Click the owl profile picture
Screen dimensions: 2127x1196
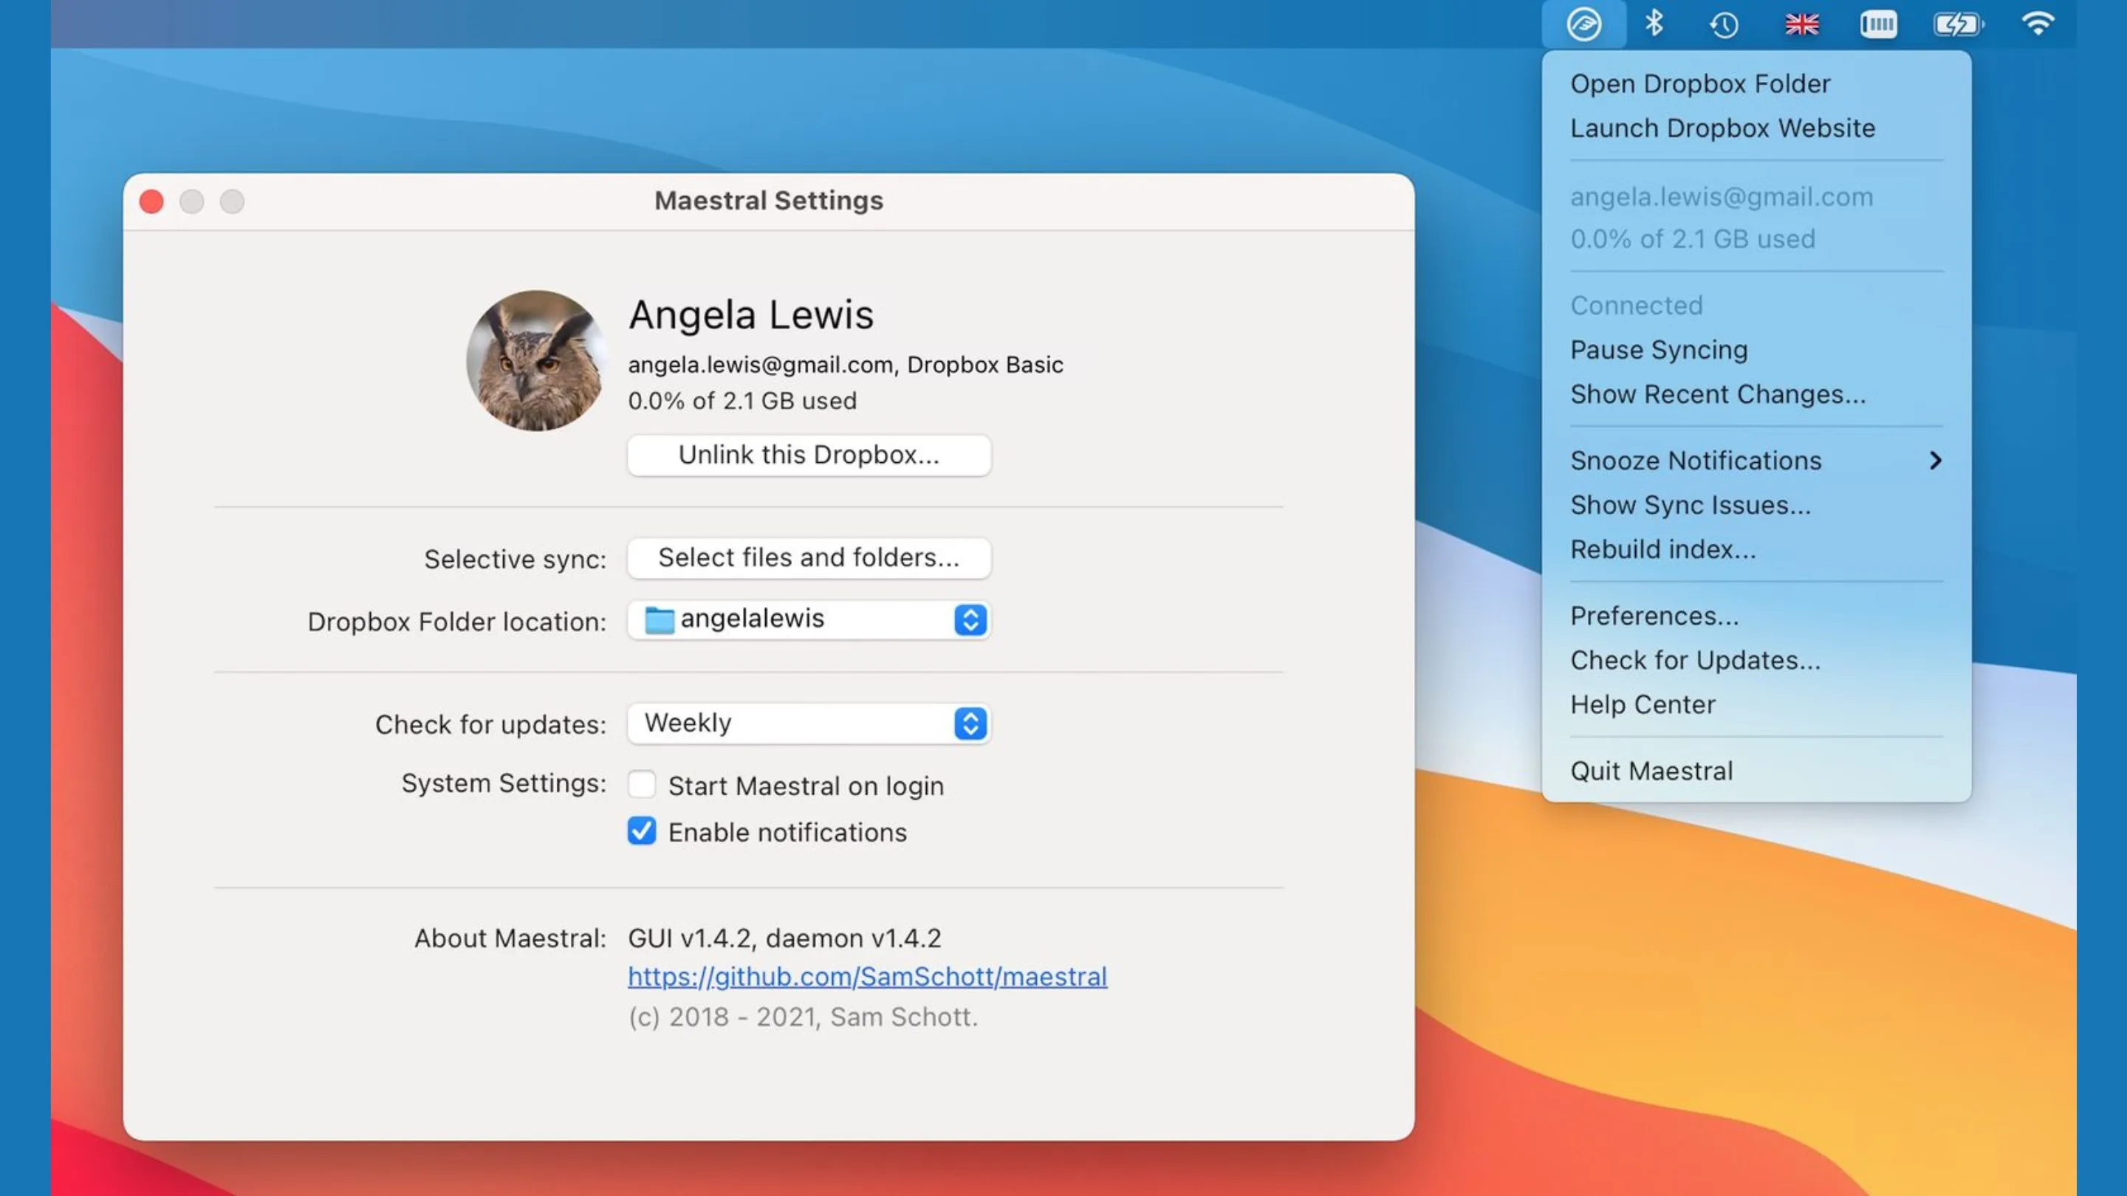536,361
